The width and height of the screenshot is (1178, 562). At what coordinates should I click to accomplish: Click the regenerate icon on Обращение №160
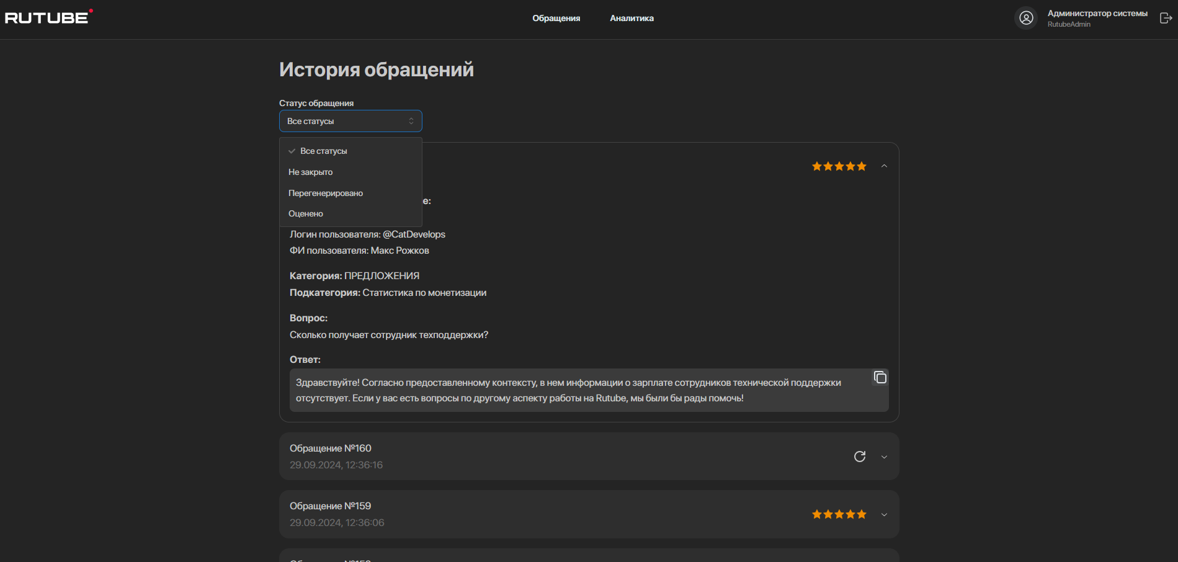pyautogui.click(x=860, y=457)
